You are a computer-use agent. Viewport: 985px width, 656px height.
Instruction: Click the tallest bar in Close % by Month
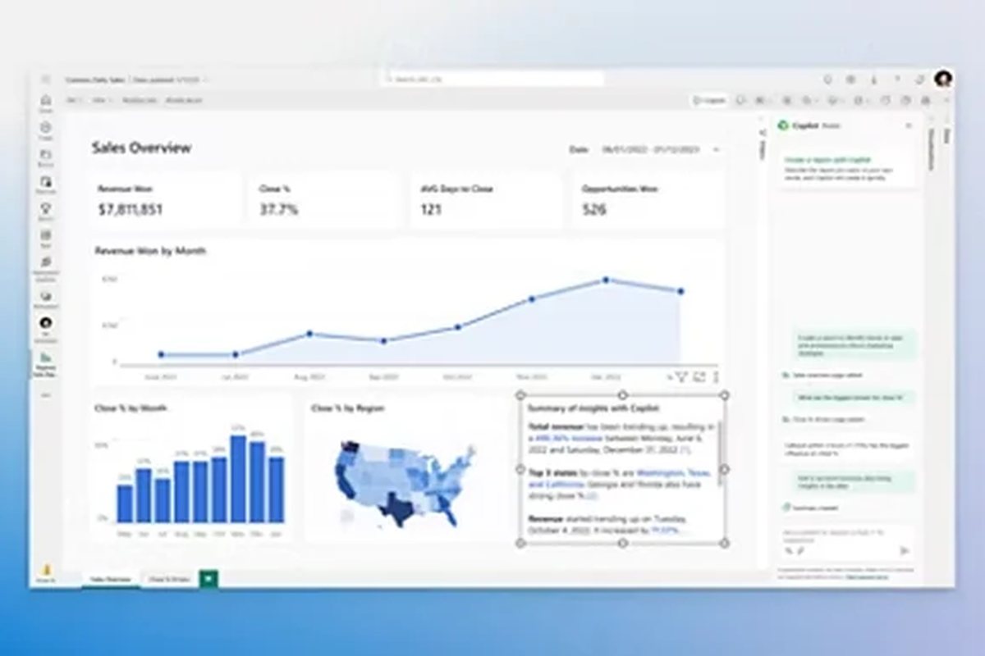[x=238, y=479]
